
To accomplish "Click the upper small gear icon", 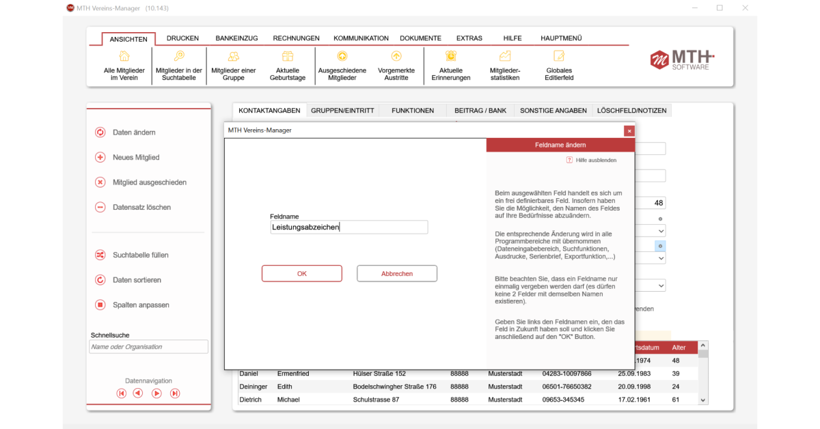I will [660, 219].
